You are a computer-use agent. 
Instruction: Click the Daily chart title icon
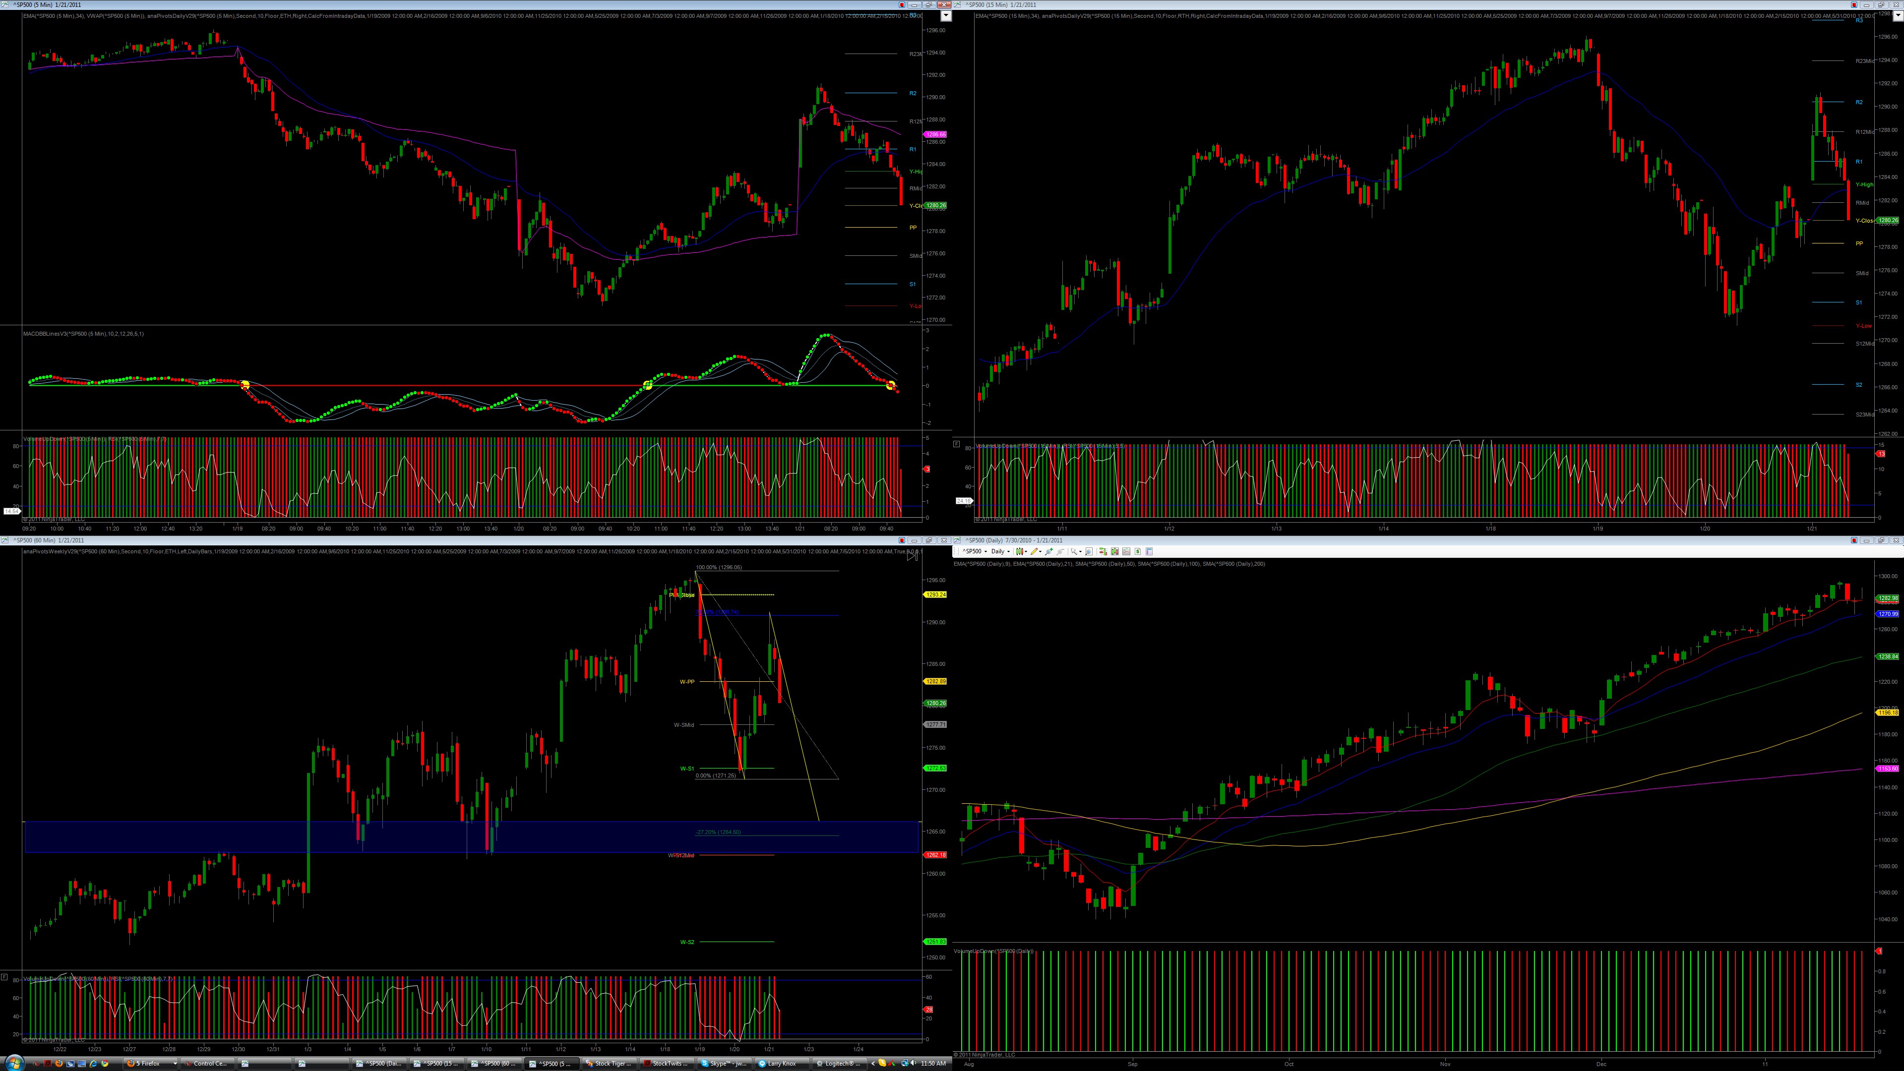tap(958, 540)
